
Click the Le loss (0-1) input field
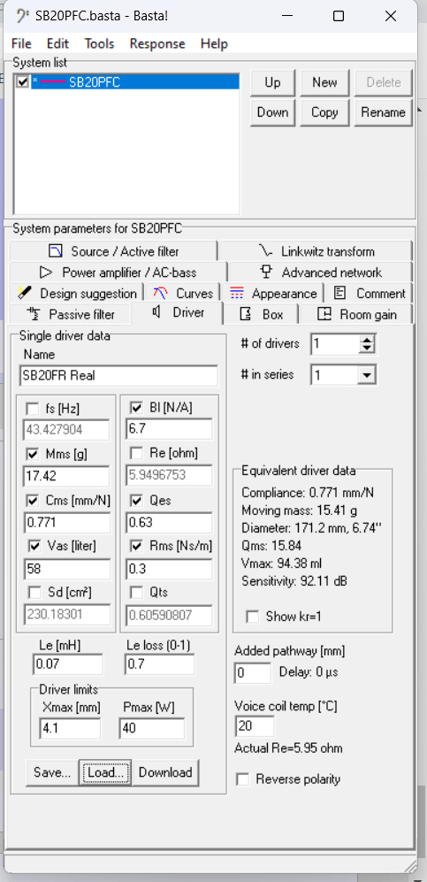point(159,664)
